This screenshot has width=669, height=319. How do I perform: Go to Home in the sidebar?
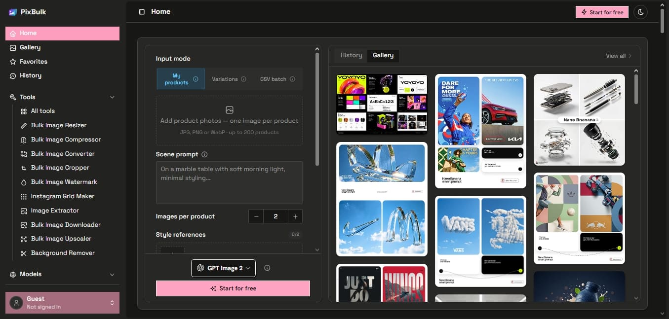tap(62, 33)
